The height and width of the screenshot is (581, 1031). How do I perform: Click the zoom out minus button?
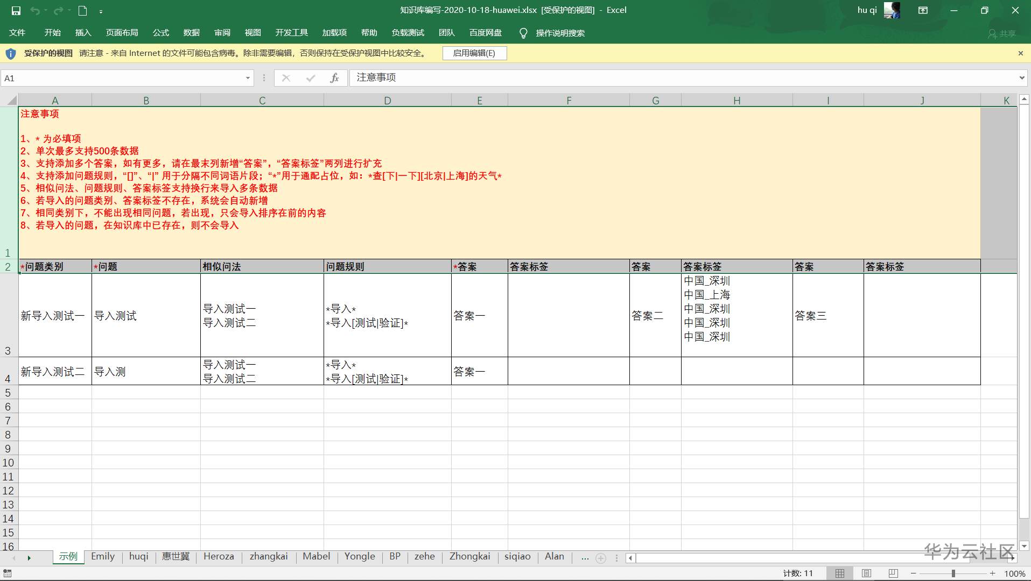[x=913, y=573]
